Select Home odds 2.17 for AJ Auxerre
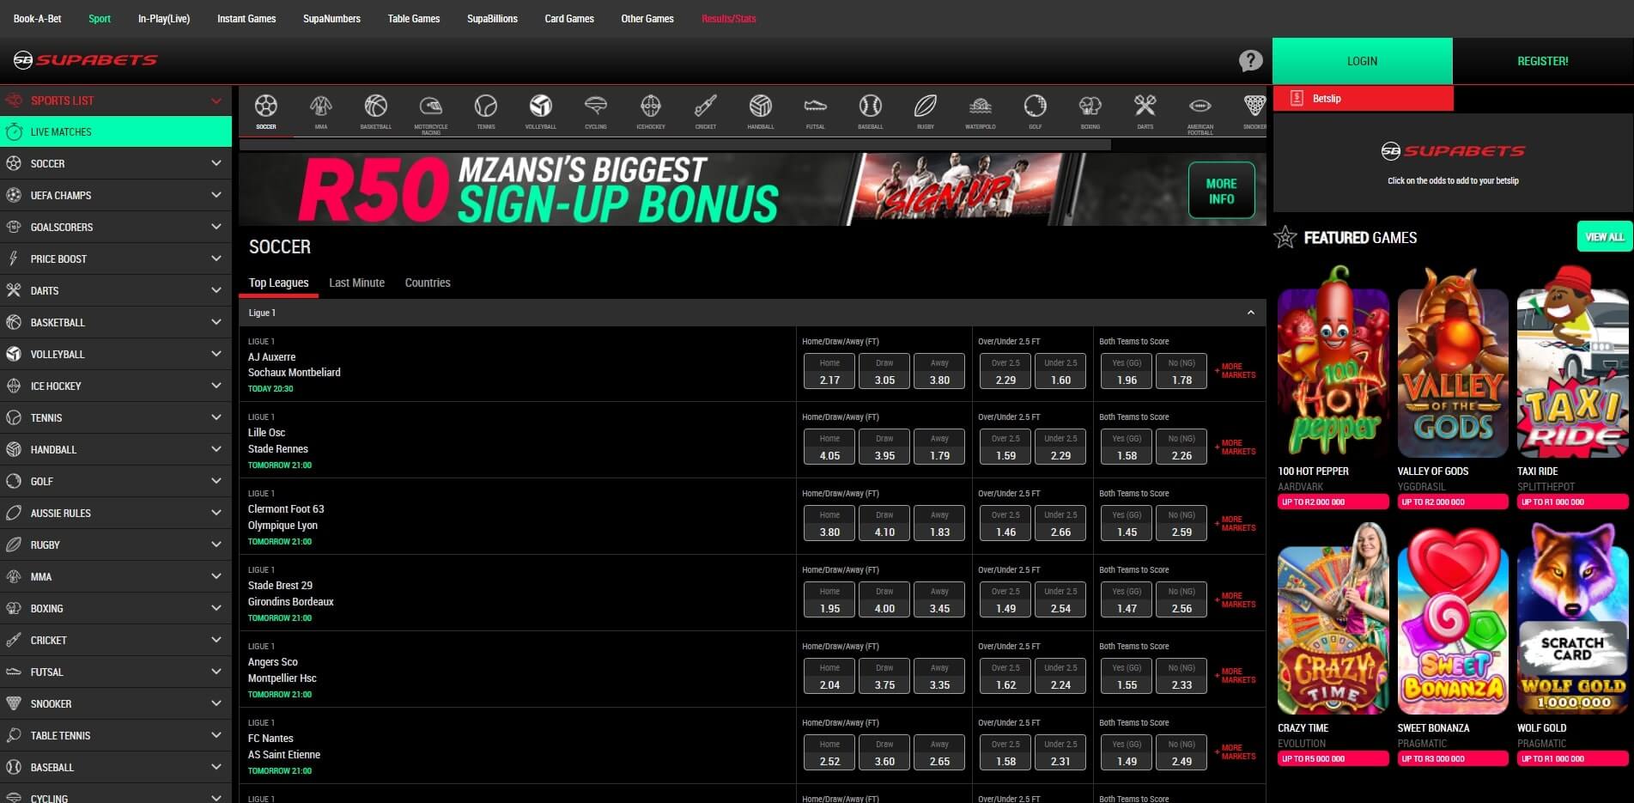The image size is (1634, 803). 829,372
